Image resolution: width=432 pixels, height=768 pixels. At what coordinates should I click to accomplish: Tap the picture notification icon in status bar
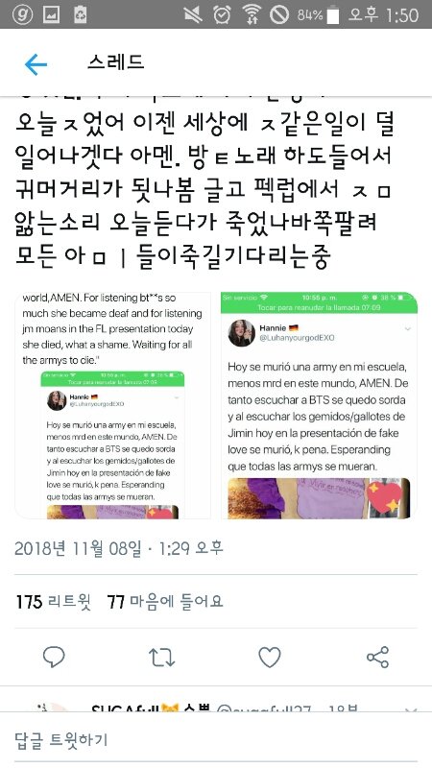(x=52, y=15)
